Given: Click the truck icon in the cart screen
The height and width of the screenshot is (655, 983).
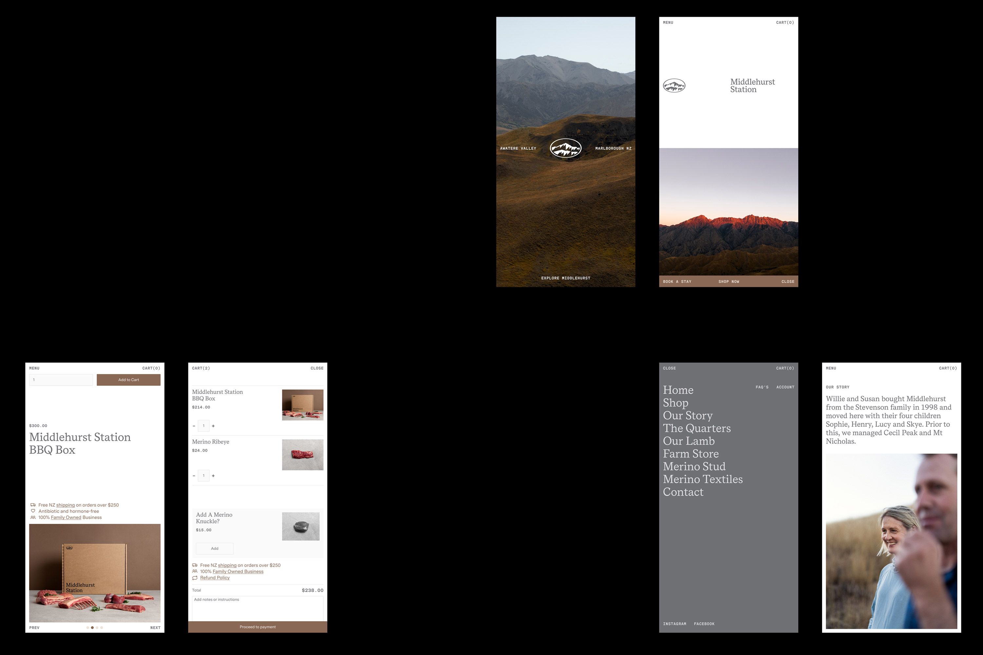Looking at the screenshot, I should click(195, 565).
